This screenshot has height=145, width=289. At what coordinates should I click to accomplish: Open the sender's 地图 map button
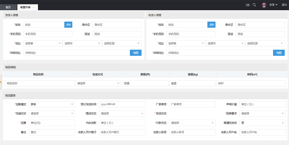(x=136, y=53)
